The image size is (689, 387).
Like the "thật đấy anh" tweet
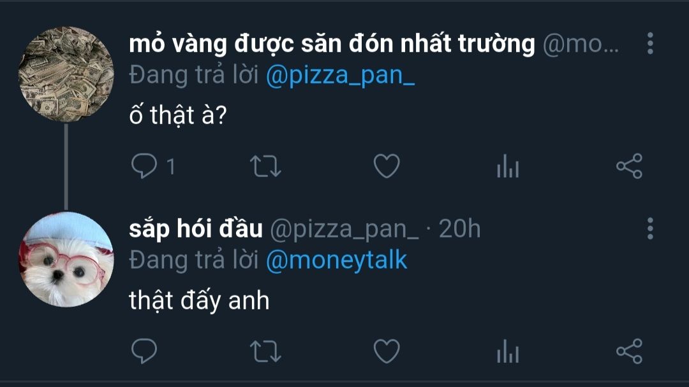click(386, 351)
